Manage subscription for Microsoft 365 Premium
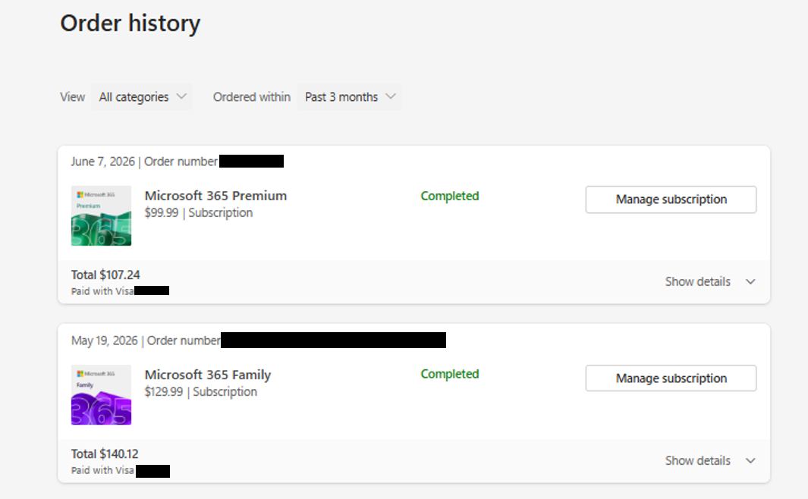 (x=671, y=199)
